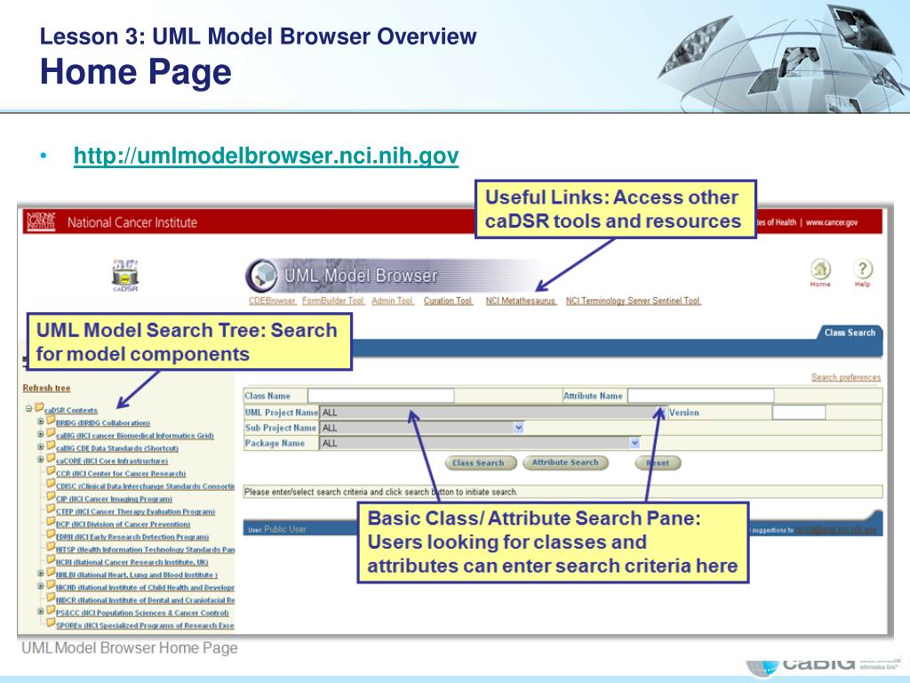
Task: Click the folder icon next to CDISC
Action: 51,484
